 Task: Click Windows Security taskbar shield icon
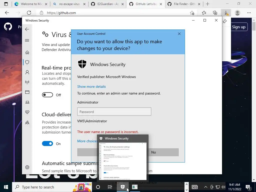click(x=122, y=187)
